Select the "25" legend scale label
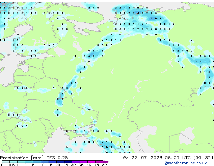The width and height of the screenshot is (214, 166). 65,165
